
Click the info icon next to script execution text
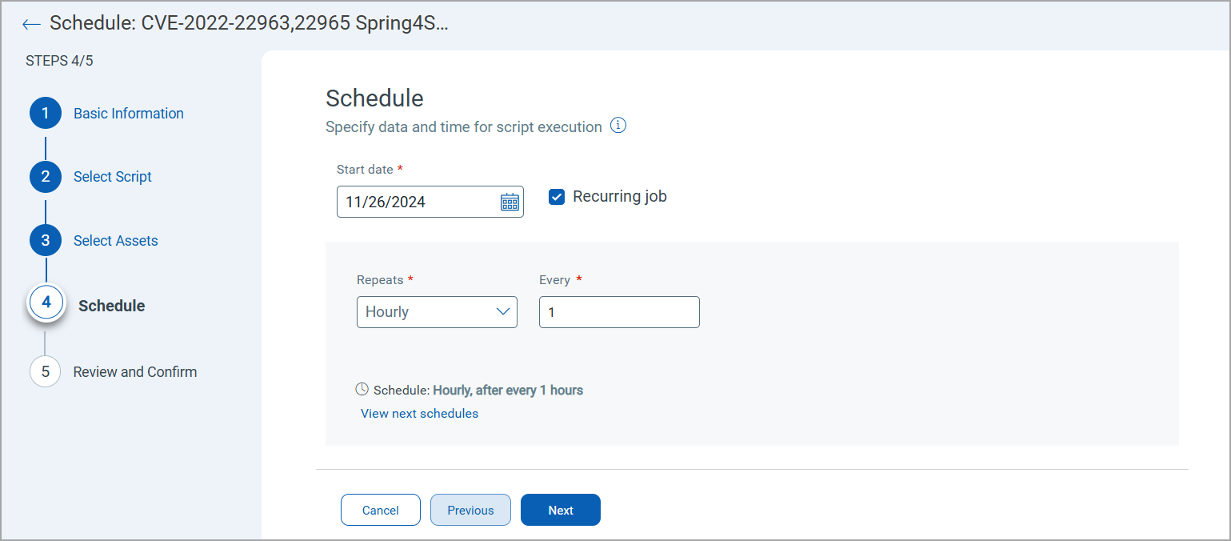click(x=617, y=126)
